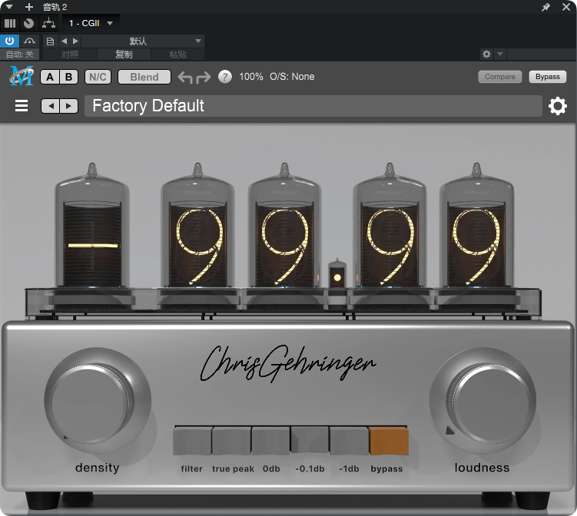The image size is (577, 516).
Task: Undo with the left curved arrow
Action: click(x=185, y=78)
